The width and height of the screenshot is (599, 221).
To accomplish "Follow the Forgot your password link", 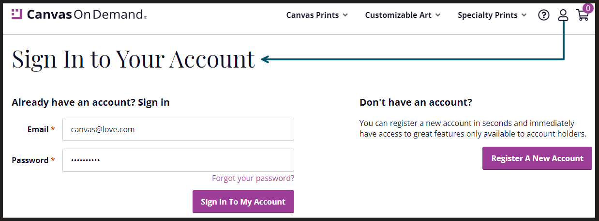I will pyautogui.click(x=253, y=178).
